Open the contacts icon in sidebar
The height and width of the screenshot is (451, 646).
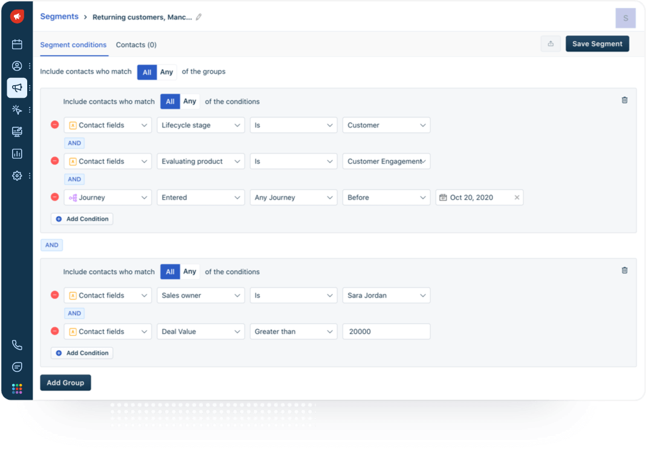[17, 66]
